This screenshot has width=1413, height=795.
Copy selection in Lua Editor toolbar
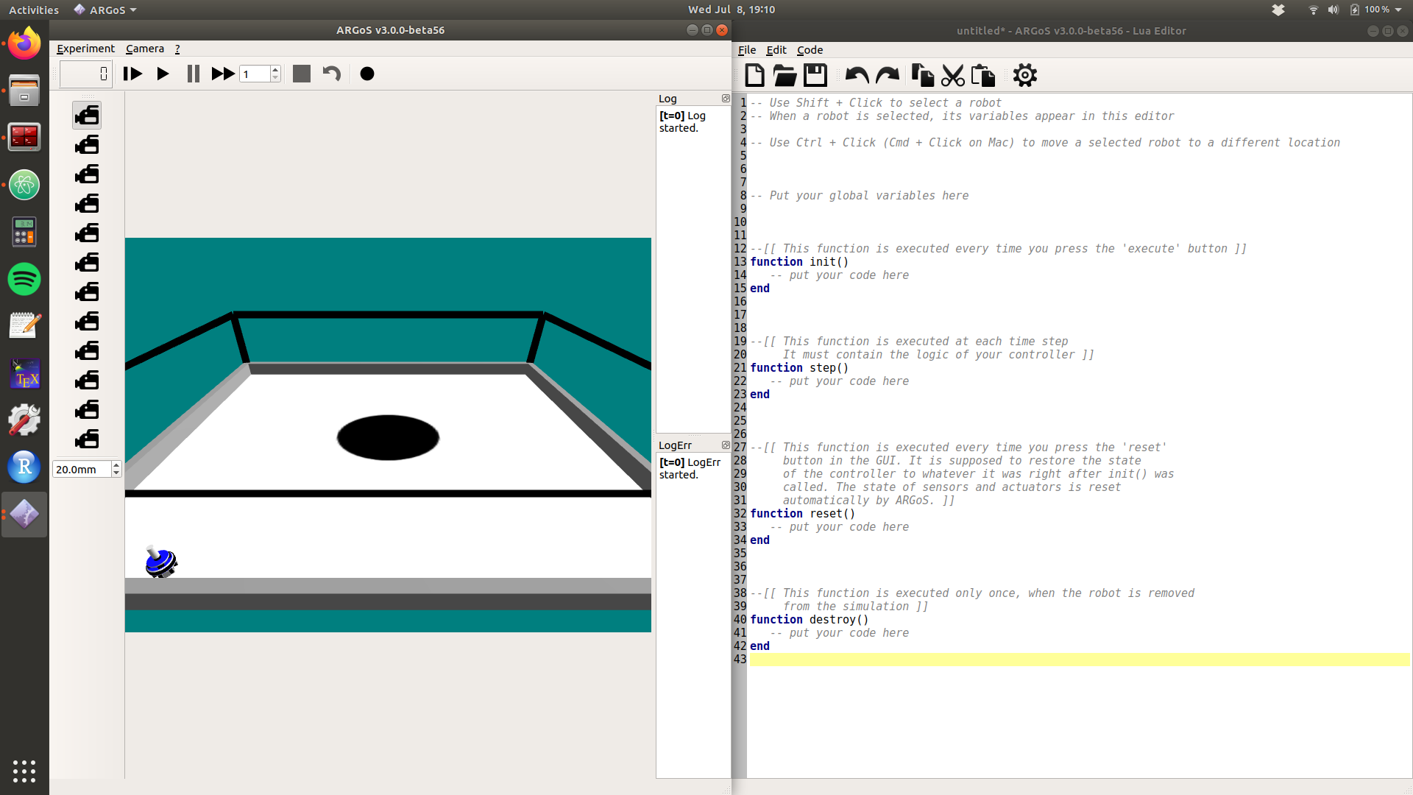(x=922, y=75)
